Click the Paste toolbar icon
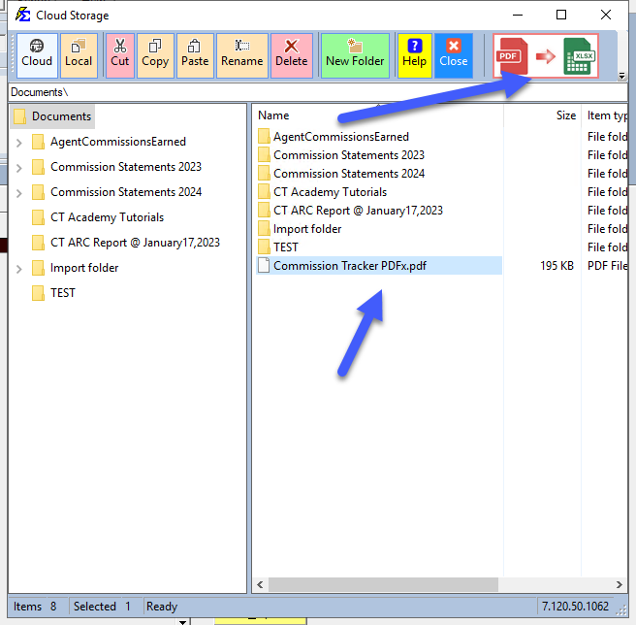636x625 pixels. coord(195,55)
